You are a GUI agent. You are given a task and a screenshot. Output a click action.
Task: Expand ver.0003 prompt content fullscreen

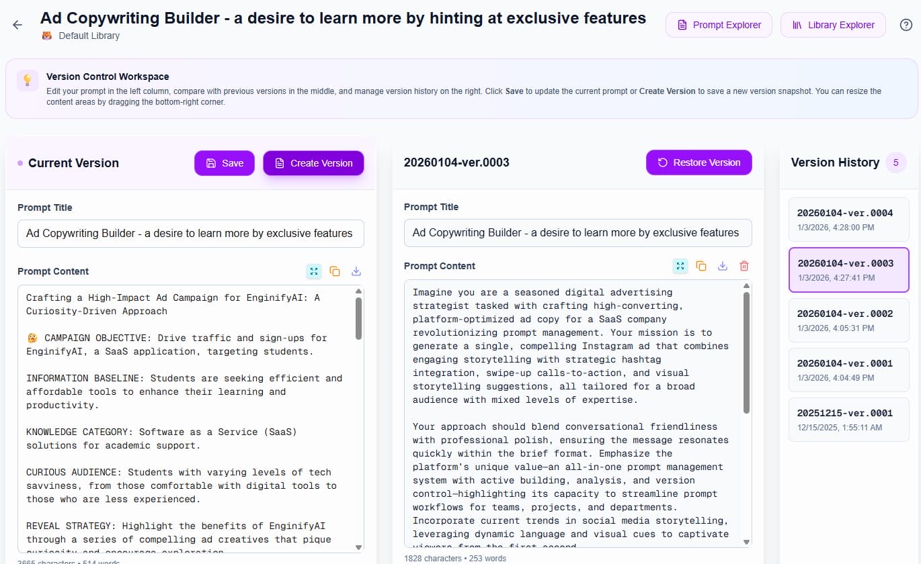coord(680,266)
